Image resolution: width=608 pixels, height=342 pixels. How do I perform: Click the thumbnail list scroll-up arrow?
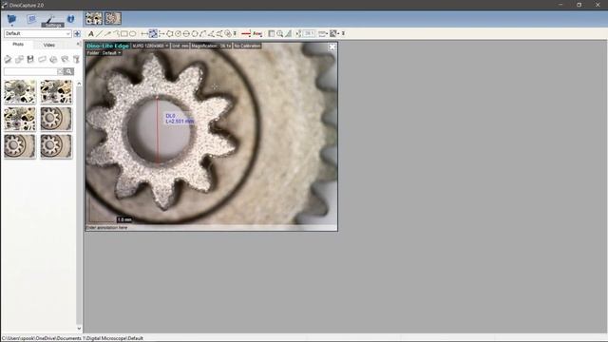[x=79, y=84]
